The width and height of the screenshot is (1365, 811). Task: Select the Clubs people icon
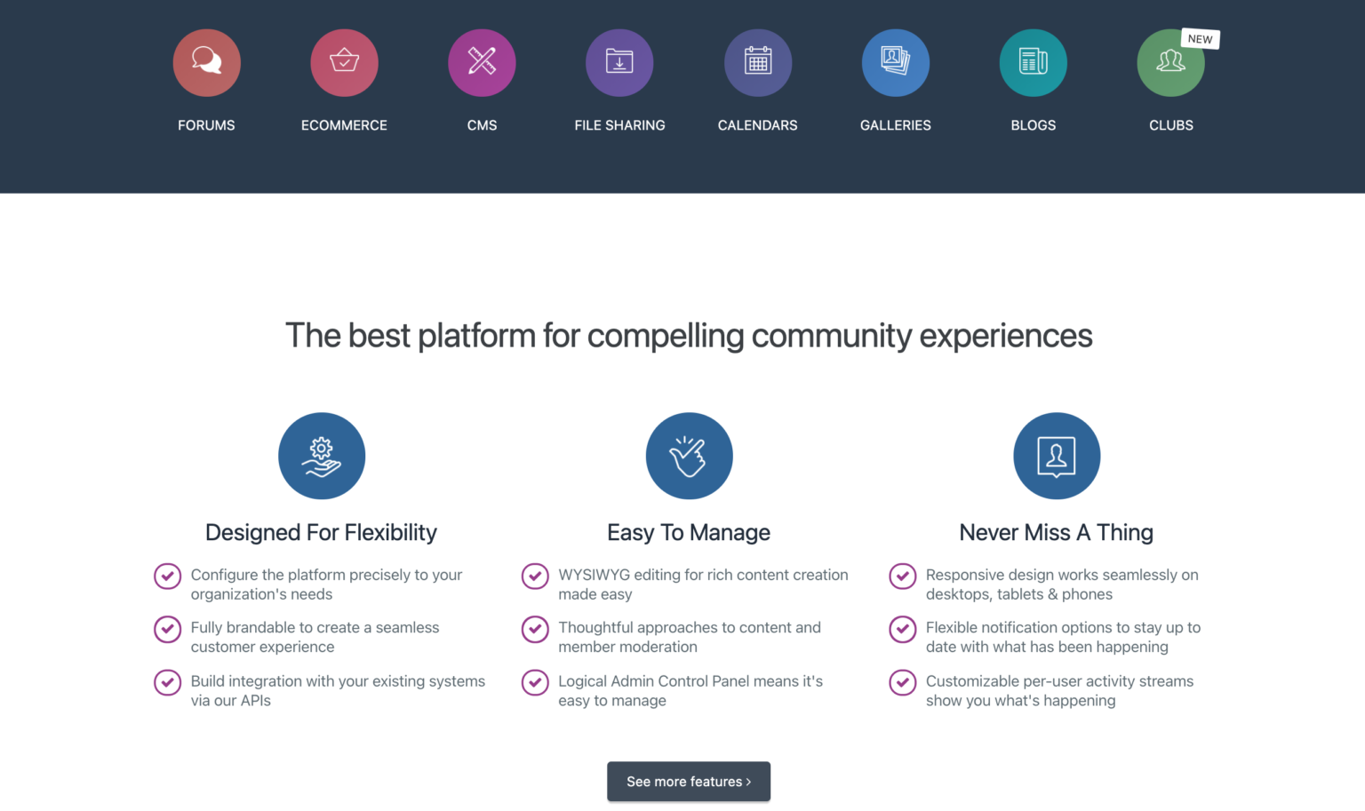pyautogui.click(x=1170, y=62)
